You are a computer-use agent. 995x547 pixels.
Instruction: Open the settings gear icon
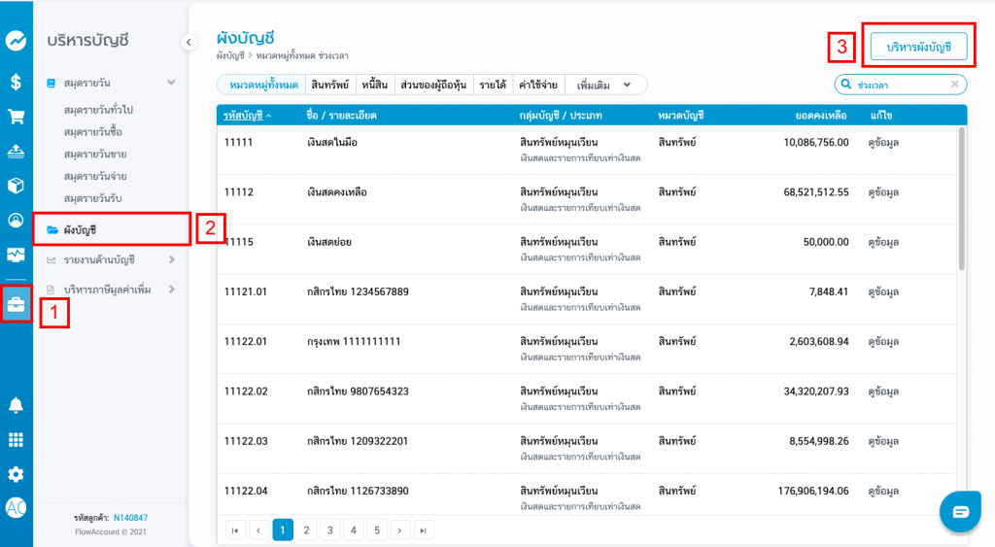pos(16,474)
